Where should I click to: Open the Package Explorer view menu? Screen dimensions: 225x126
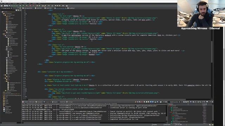click(20, 10)
